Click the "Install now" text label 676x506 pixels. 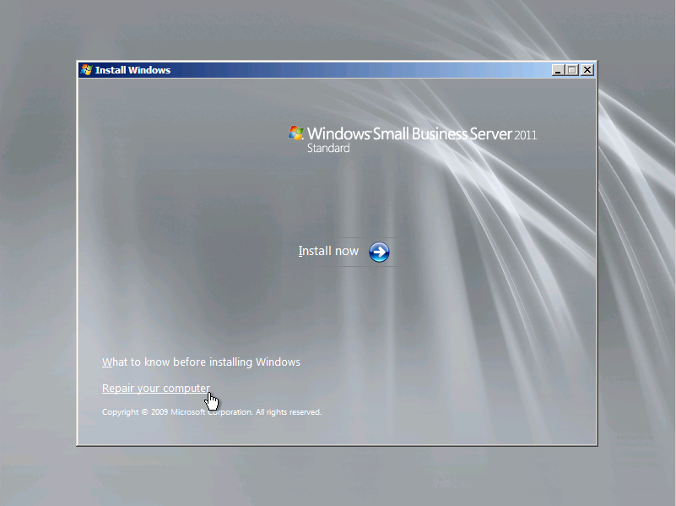click(328, 252)
